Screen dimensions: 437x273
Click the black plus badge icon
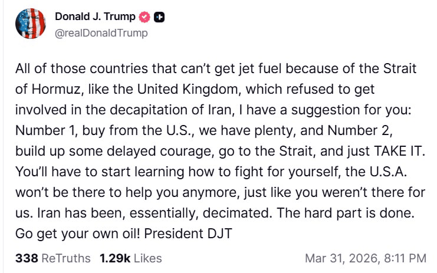tap(159, 17)
